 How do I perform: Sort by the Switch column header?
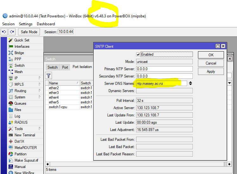pyautogui.click(x=87, y=83)
